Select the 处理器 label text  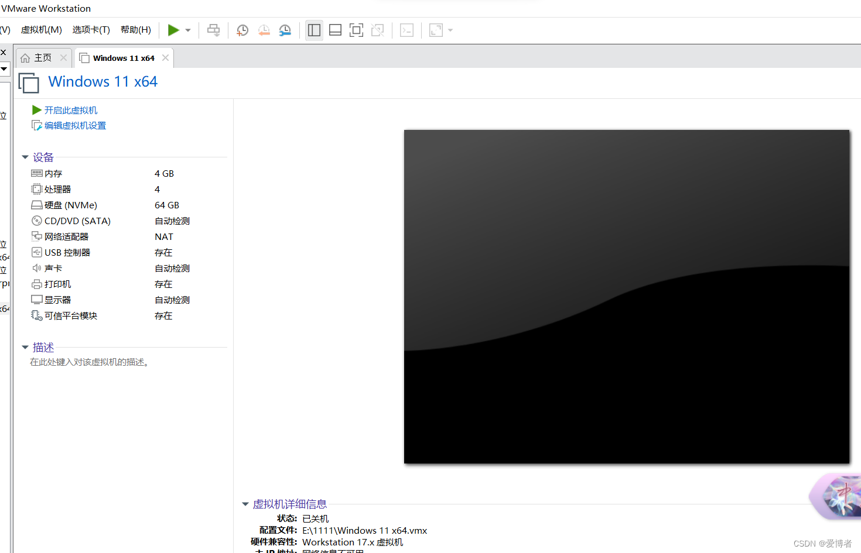[x=57, y=190]
